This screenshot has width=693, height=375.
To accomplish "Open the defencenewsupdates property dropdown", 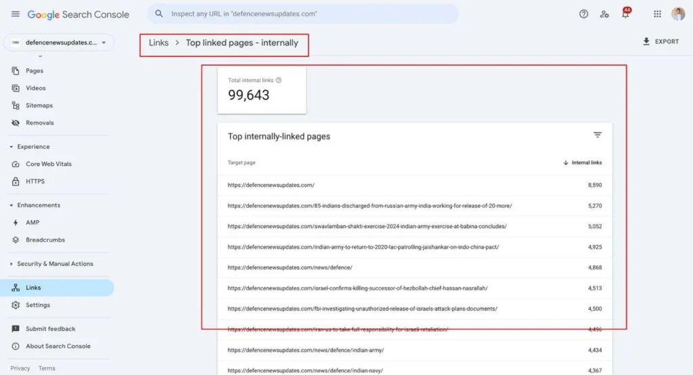I will (58, 43).
